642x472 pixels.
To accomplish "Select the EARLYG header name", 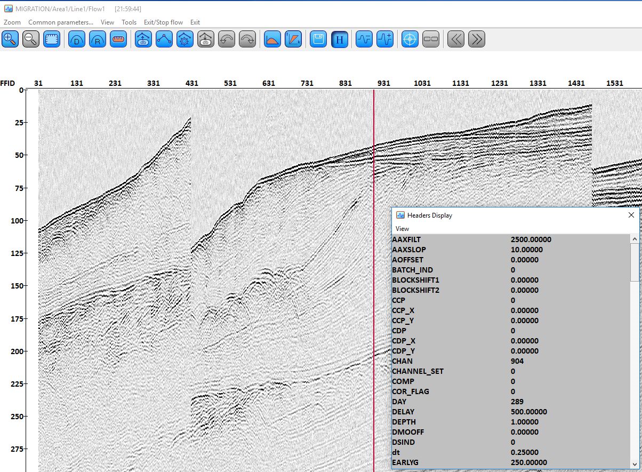I will click(406, 462).
